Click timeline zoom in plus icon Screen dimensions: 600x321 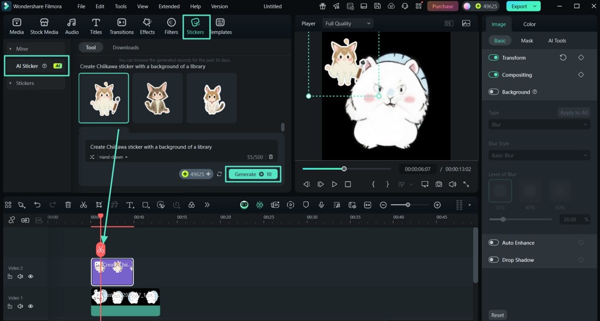tap(438, 205)
